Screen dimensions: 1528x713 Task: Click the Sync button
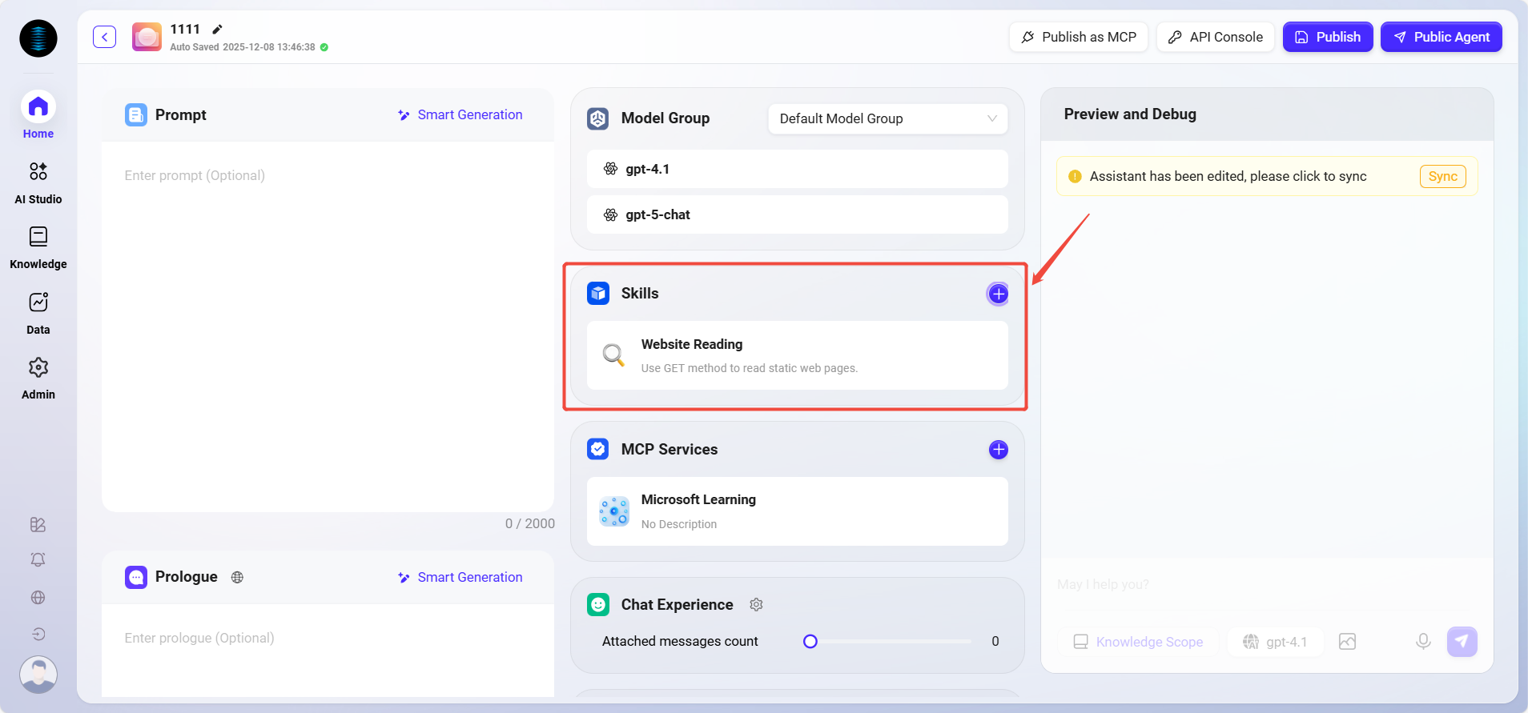coord(1442,176)
